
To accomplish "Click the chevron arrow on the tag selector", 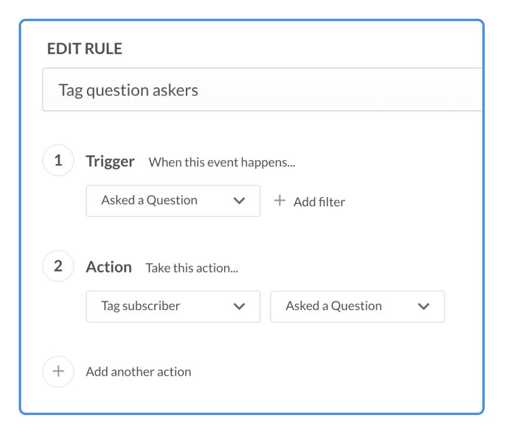I will coord(423,306).
